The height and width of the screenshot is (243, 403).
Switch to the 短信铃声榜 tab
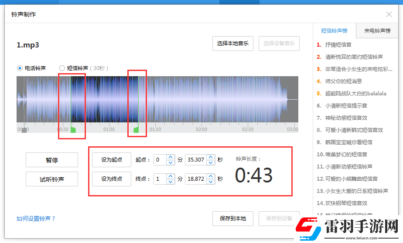(x=334, y=31)
